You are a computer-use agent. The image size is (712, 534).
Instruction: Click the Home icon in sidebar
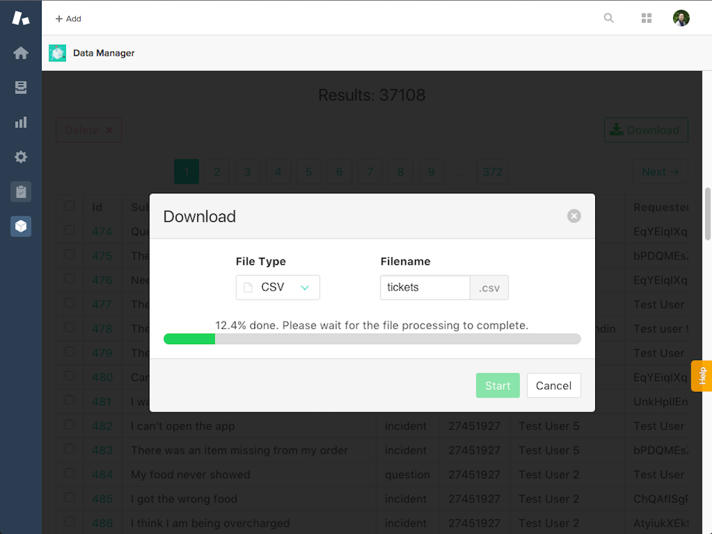[x=21, y=53]
